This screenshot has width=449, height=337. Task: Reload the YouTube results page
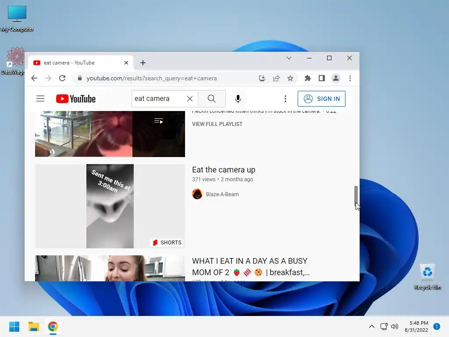tap(62, 78)
